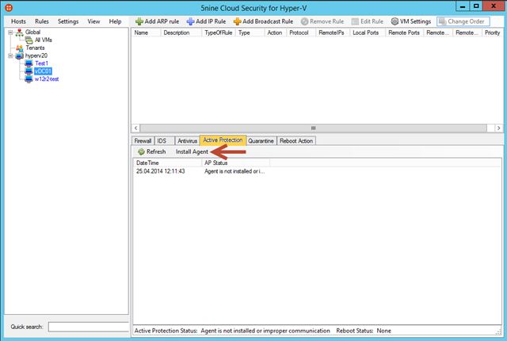Select the 25.04.2014 12:11:43 log entry

pyautogui.click(x=161, y=171)
